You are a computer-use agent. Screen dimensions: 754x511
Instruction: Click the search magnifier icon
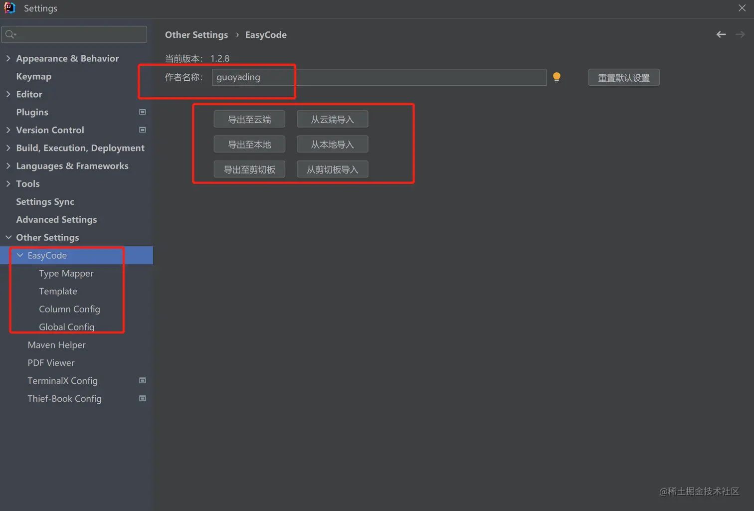(x=10, y=34)
